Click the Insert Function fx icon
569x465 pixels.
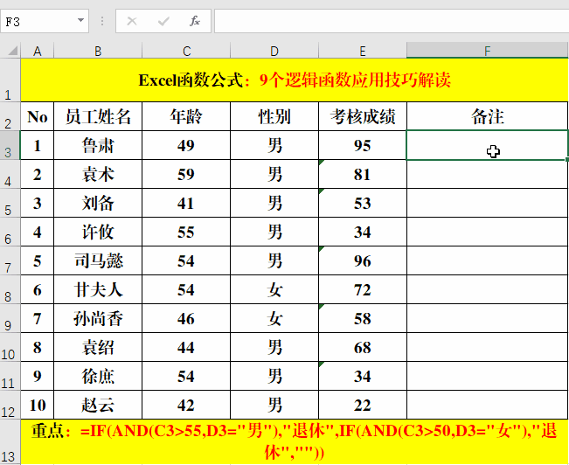pyautogui.click(x=195, y=21)
